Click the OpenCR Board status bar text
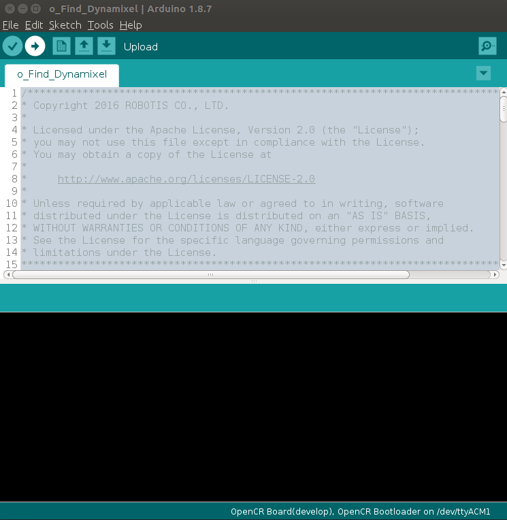Viewport: 507px width, 520px height. [x=360, y=511]
